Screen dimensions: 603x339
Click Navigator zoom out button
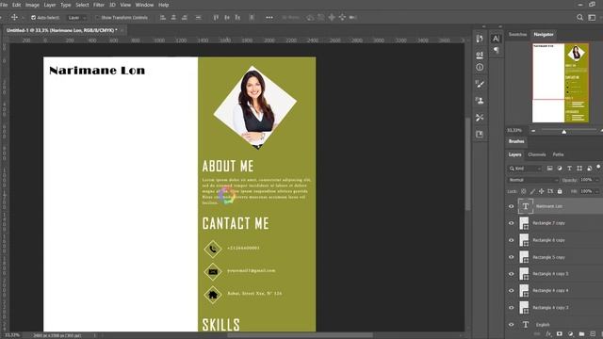533,131
